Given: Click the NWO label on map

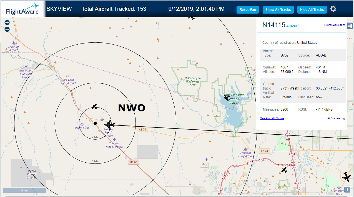Looking at the screenshot, I should coord(132,108).
